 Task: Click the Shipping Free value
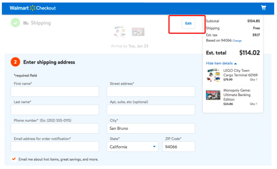coord(256,28)
